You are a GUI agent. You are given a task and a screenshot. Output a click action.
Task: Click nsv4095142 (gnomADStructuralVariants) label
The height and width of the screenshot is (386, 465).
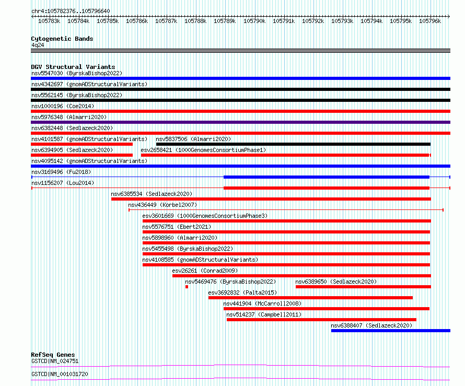(89, 161)
